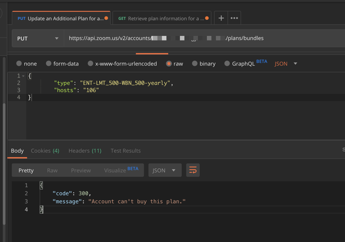Expand the JSON body format dropdown
This screenshot has width=345, height=242.
point(286,64)
